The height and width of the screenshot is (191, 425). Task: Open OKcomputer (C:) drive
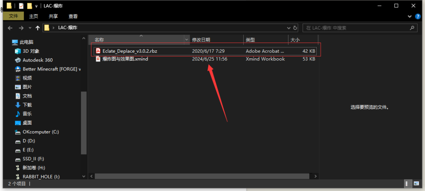coord(41,132)
